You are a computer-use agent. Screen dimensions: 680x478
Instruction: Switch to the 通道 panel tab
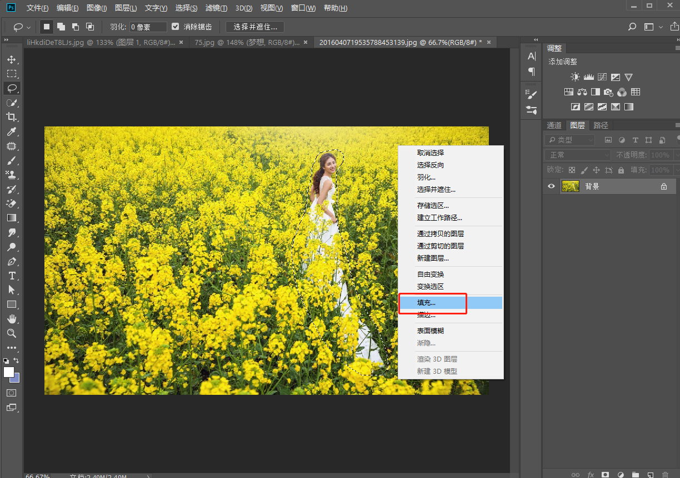[x=554, y=125]
